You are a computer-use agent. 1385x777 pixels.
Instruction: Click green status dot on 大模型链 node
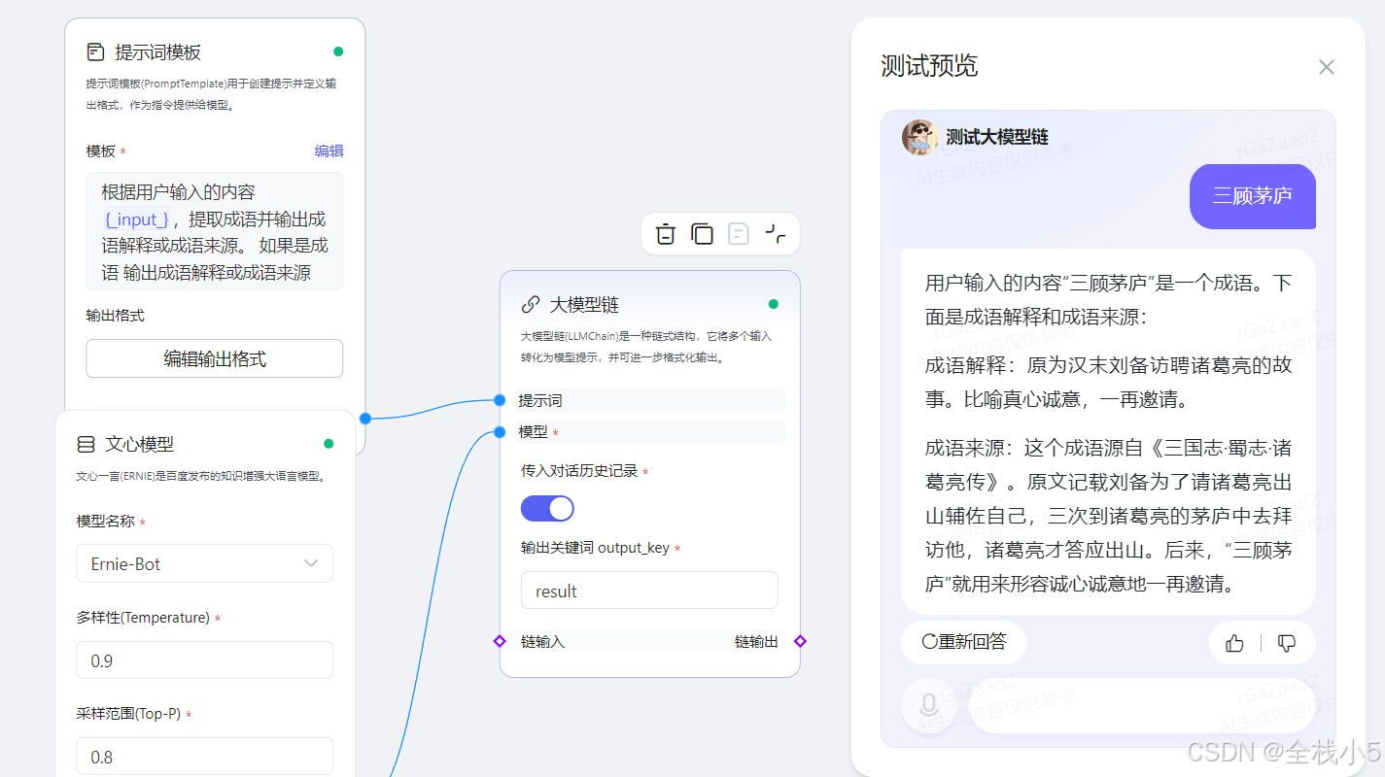pyautogui.click(x=774, y=304)
